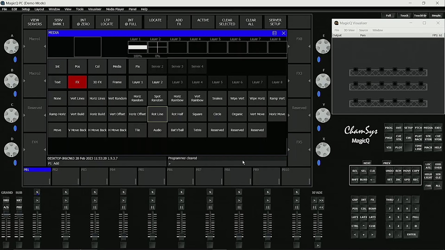Screen dimensions: 445x250
Task: Click XFADE rewind double-arrow button
Action: 321,207
